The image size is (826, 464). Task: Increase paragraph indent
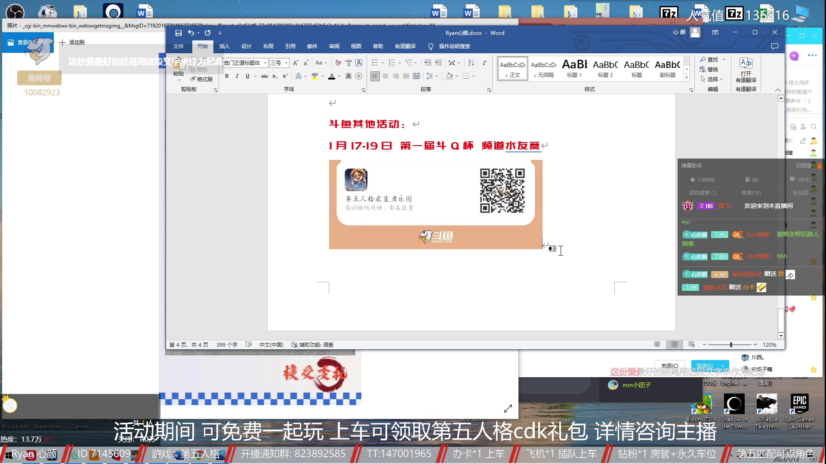(x=438, y=63)
